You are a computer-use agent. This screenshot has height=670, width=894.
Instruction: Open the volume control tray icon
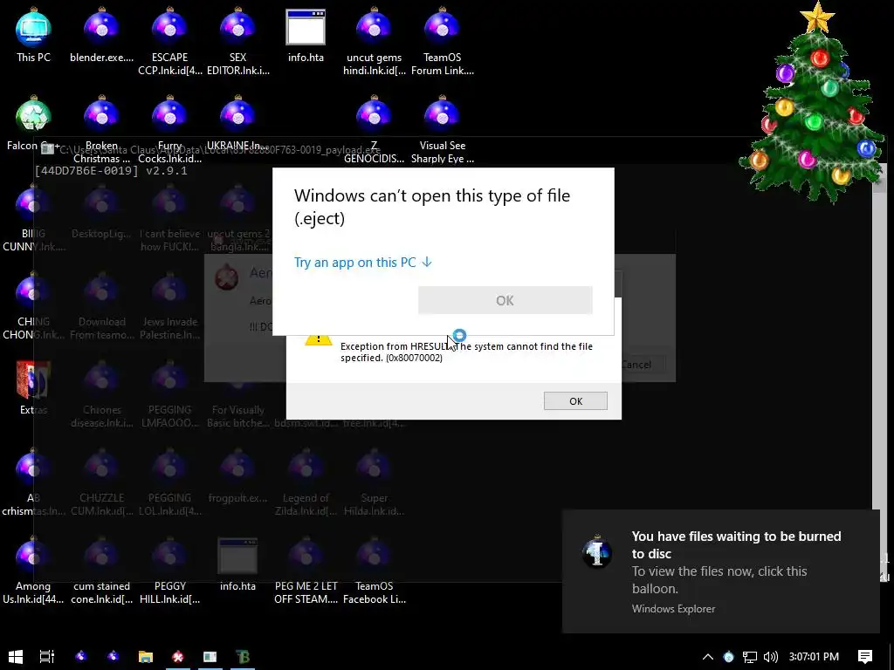(x=770, y=656)
